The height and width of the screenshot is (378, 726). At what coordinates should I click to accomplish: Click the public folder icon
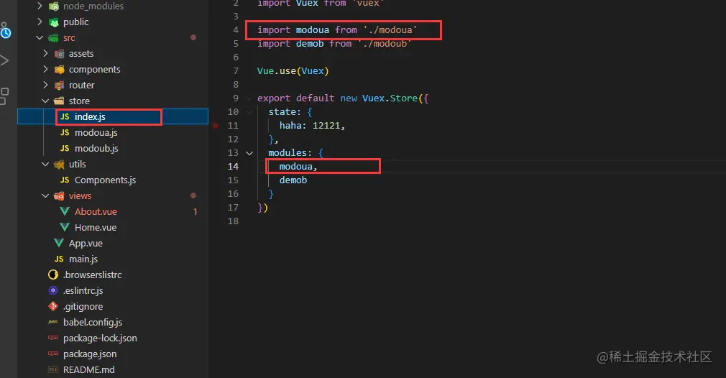point(54,22)
